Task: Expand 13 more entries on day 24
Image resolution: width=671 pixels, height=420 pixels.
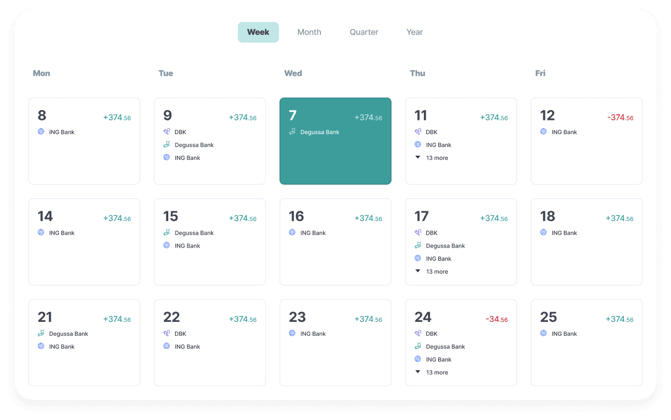Action: pos(432,372)
